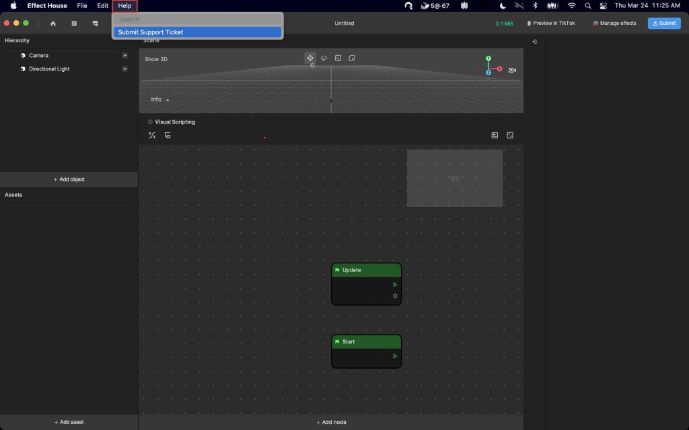689x430 pixels.
Task: Toggle Do Not Disturb moon icon
Action: pyautogui.click(x=503, y=5)
